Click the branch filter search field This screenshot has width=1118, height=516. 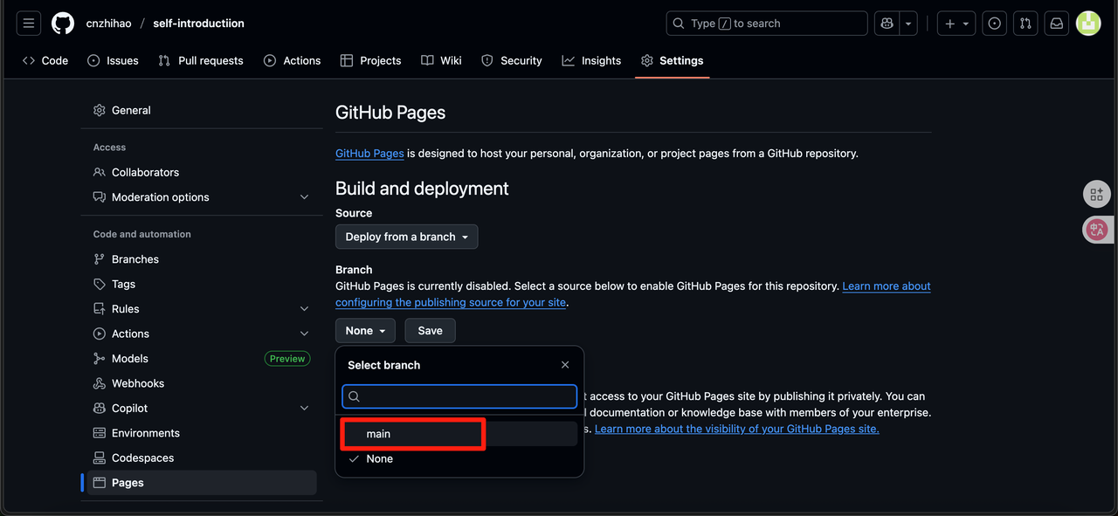459,396
